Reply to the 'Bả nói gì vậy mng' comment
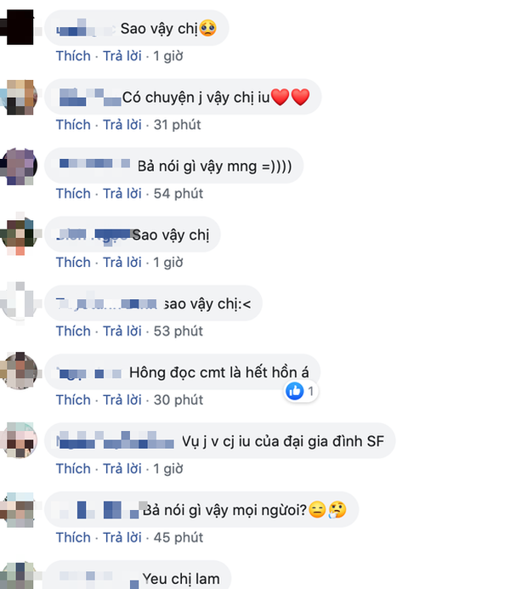This screenshot has height=589, width=527. point(122,194)
